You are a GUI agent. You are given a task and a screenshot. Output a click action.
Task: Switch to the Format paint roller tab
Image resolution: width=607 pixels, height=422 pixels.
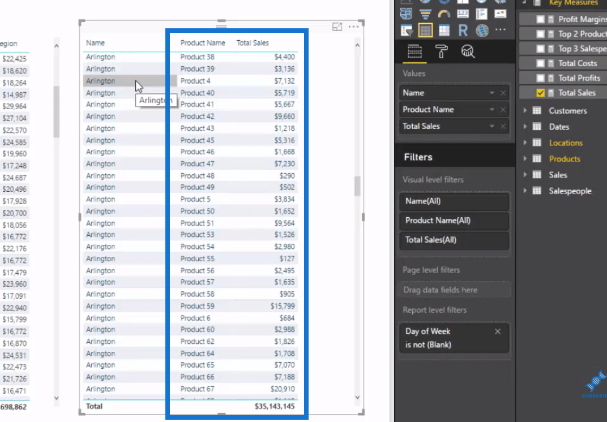pyautogui.click(x=441, y=51)
